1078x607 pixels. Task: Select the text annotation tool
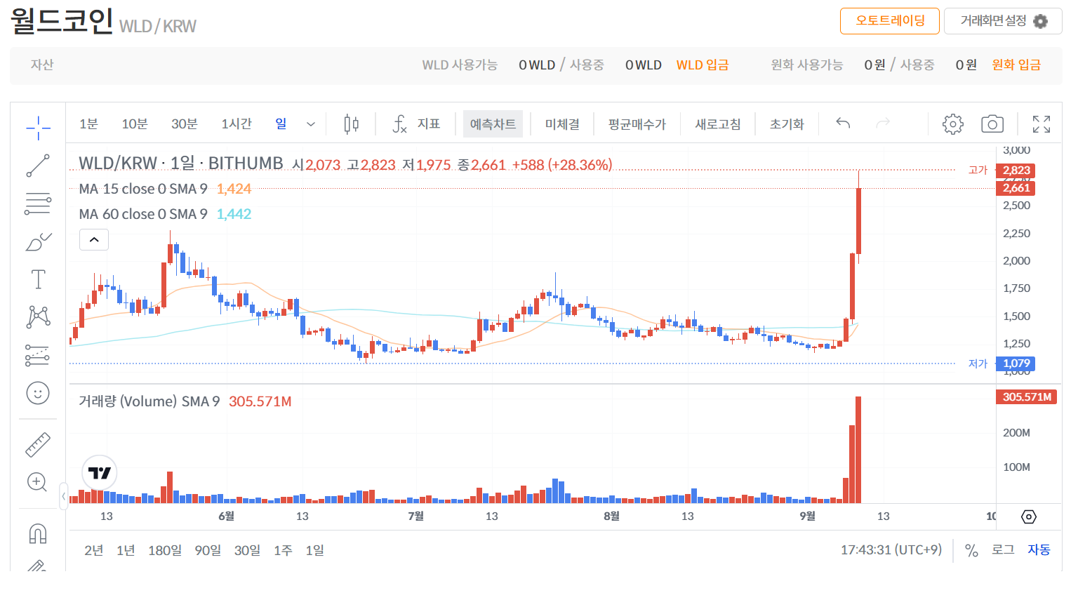(x=38, y=279)
